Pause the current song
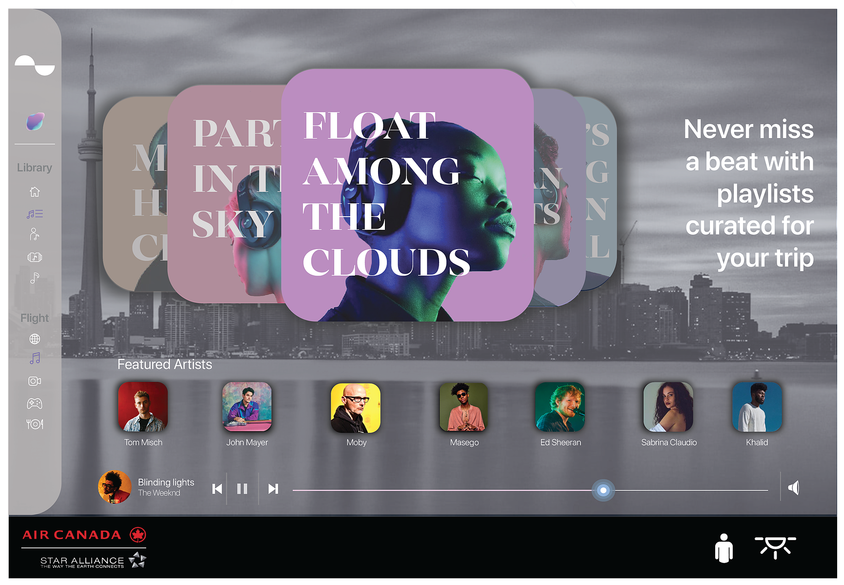This screenshot has width=844, height=585. [242, 489]
